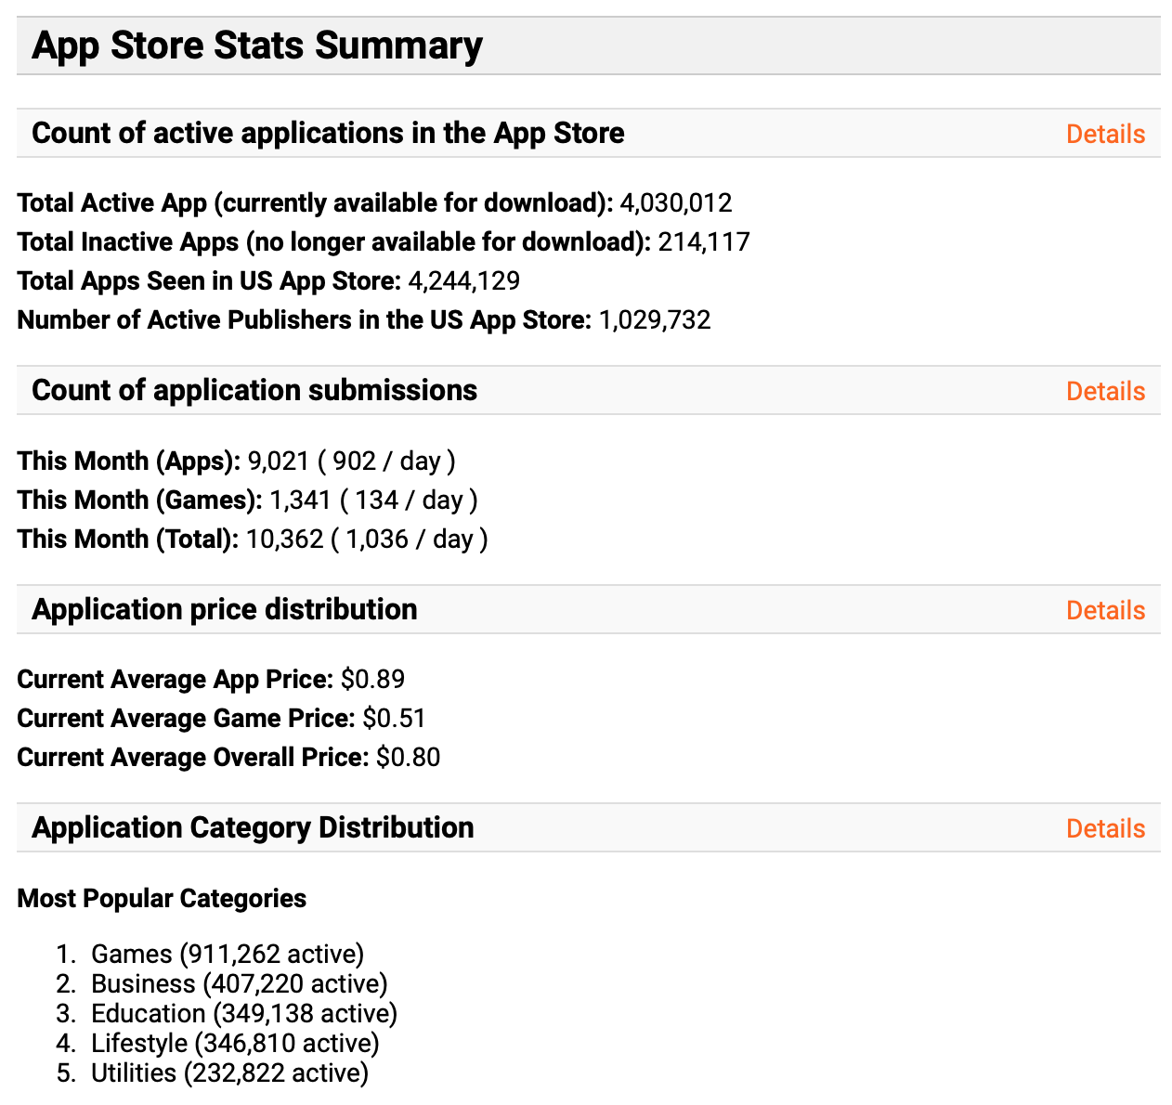Image resolution: width=1172 pixels, height=1105 pixels.
Task: Select the price value $0.80
Action: tap(409, 758)
